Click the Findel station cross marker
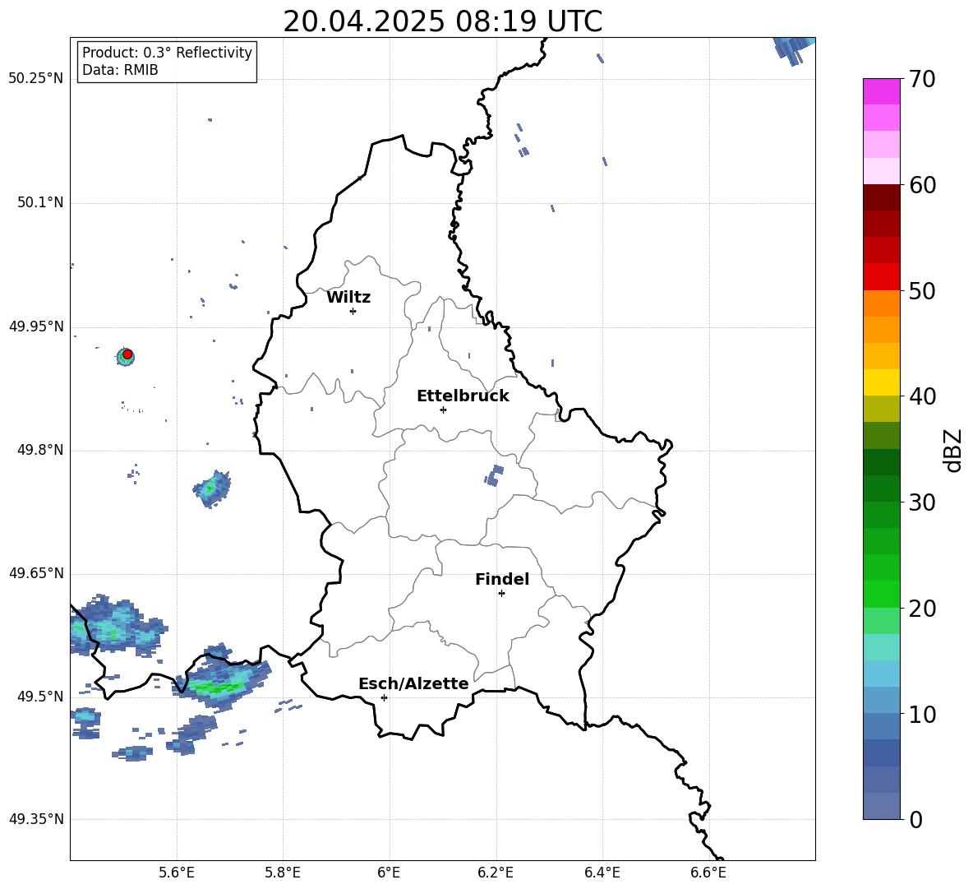 point(501,593)
